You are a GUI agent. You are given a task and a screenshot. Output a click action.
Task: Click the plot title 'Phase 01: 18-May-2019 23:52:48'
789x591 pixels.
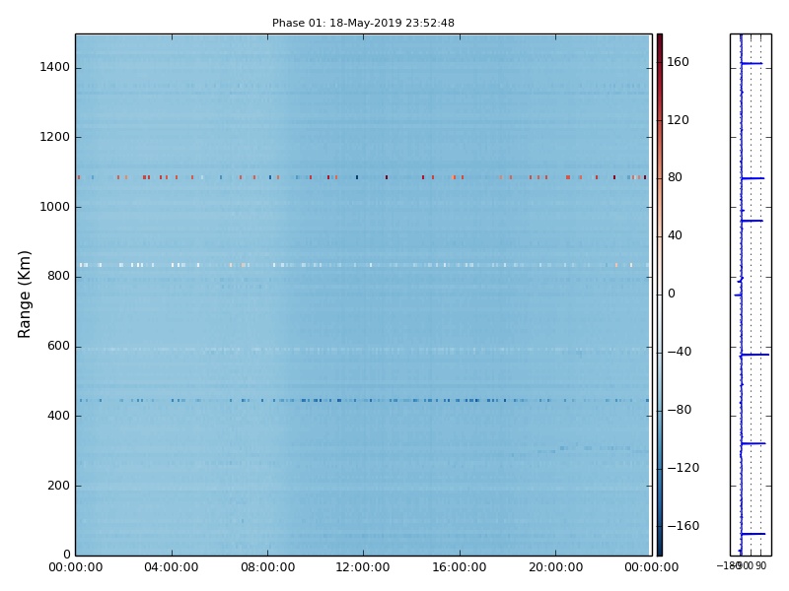point(363,23)
